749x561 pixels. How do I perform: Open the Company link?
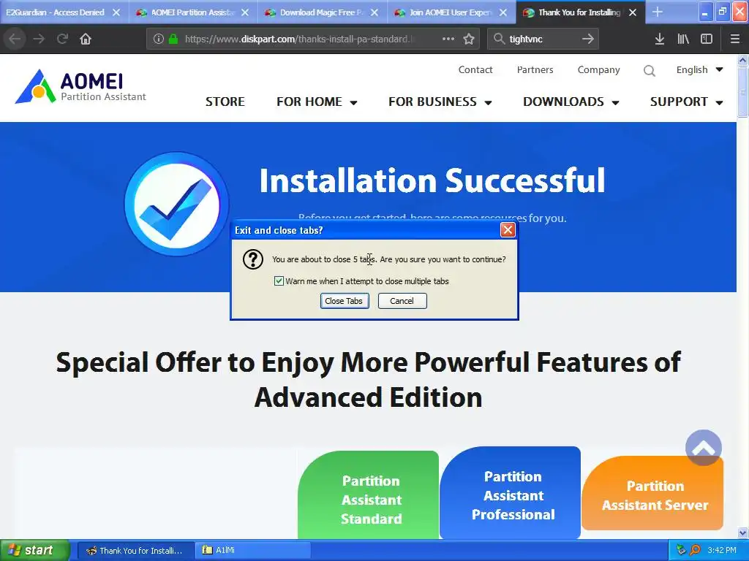(598, 69)
